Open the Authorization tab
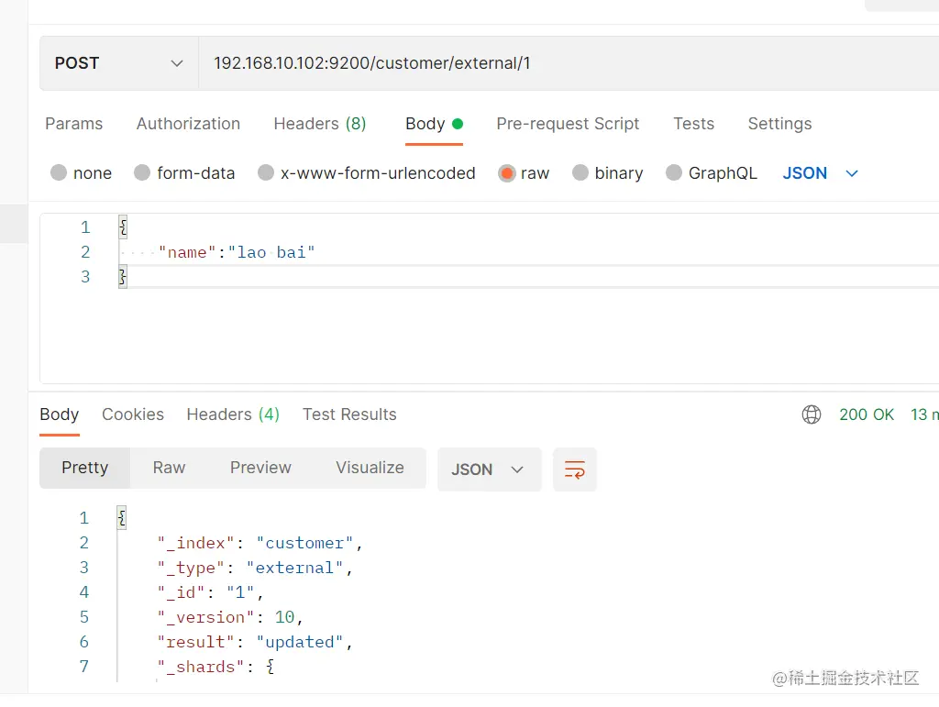 [188, 124]
